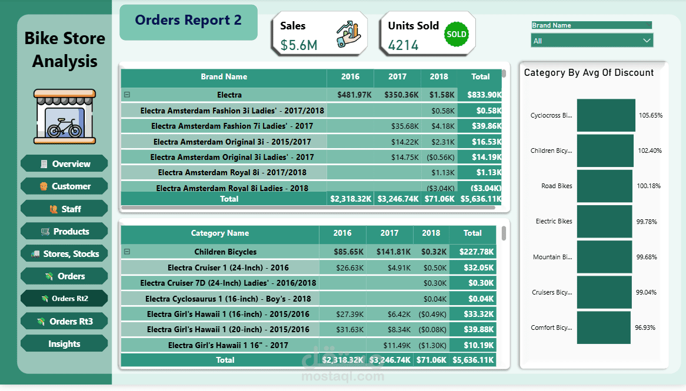The width and height of the screenshot is (686, 391).
Task: Click the Sales $5.6M card
Action: tap(319, 34)
